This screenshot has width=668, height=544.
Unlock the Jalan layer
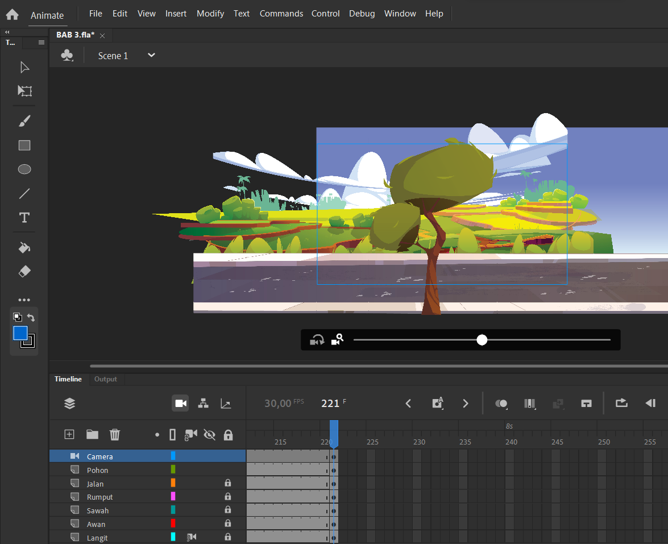[x=228, y=483]
